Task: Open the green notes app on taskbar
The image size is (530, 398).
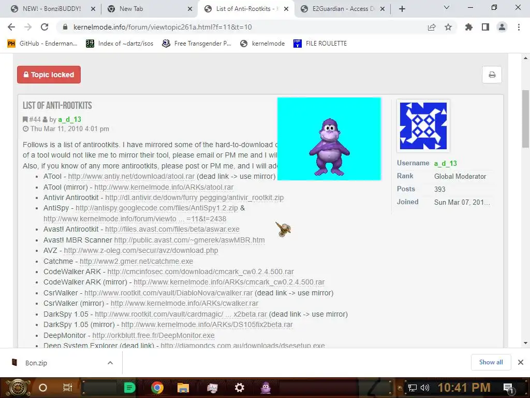Action: coord(129,388)
